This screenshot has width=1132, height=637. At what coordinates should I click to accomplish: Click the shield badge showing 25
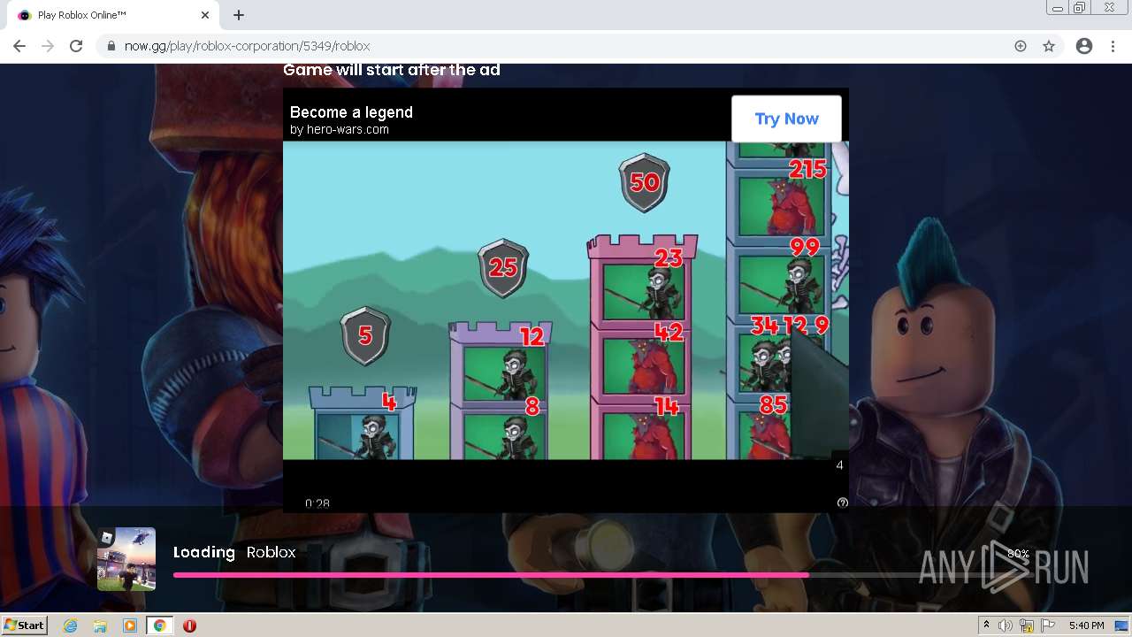point(503,267)
